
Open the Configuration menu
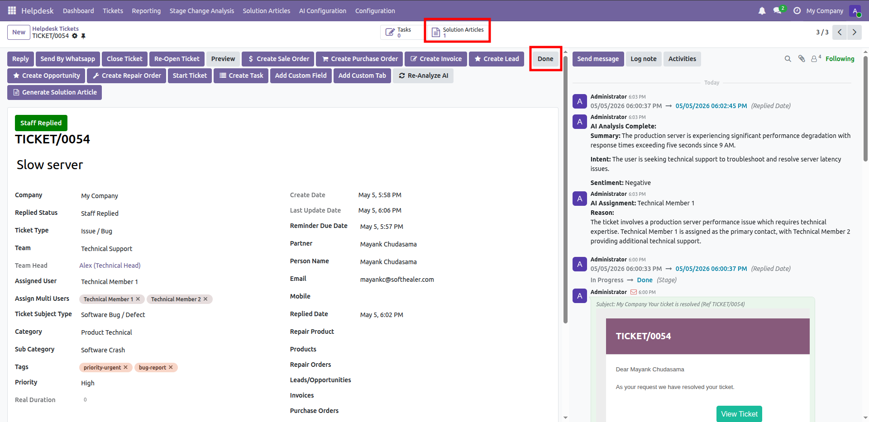point(375,11)
